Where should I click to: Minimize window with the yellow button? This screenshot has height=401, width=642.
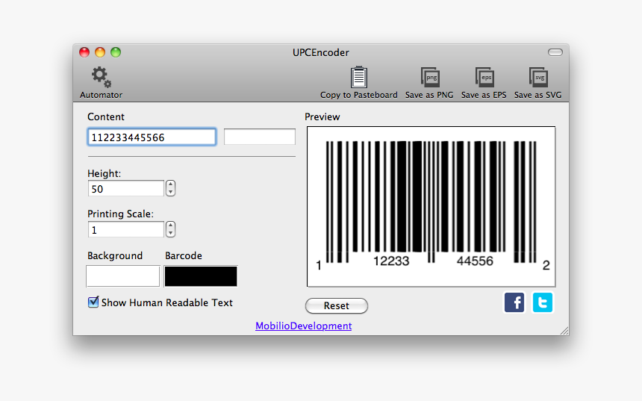(x=100, y=52)
